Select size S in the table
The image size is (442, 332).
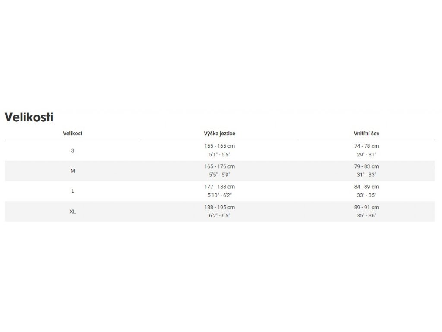point(73,150)
